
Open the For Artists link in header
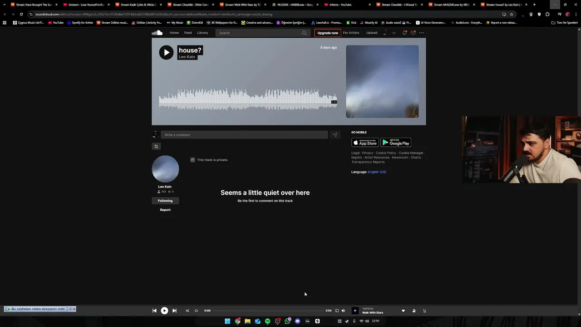[351, 33]
